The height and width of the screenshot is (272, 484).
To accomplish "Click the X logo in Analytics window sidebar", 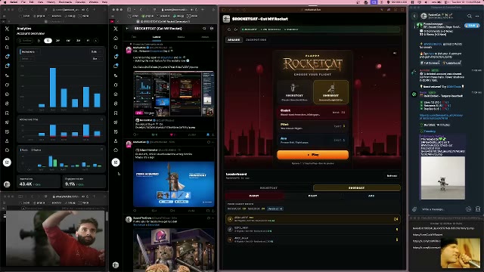I will pyautogui.click(x=7, y=29).
